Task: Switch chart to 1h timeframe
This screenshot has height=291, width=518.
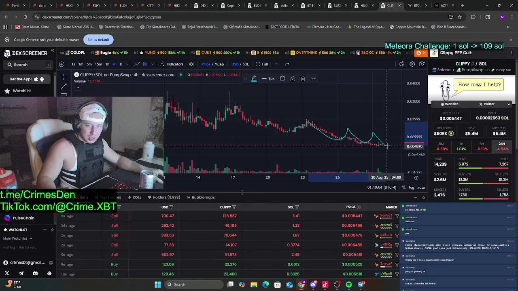Action: [107, 64]
